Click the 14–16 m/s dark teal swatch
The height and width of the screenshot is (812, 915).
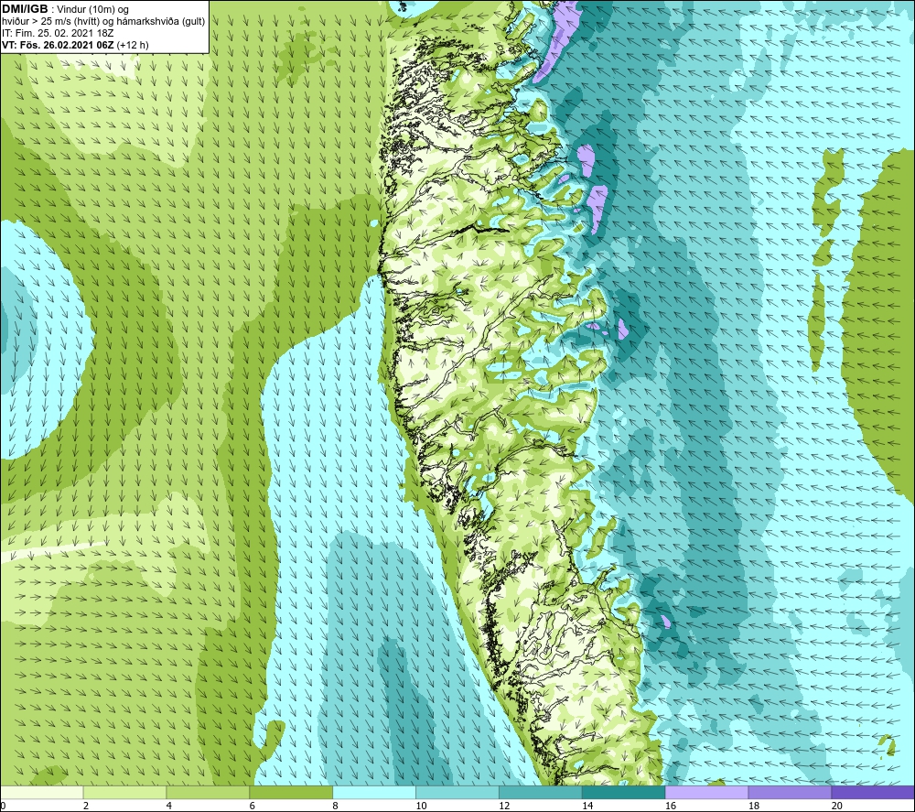point(623,792)
